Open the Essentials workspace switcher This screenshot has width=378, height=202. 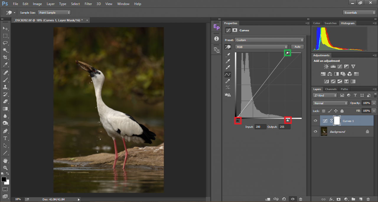click(x=359, y=12)
